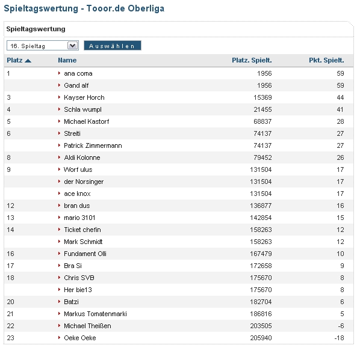Open Gand alf player profile

(76, 85)
